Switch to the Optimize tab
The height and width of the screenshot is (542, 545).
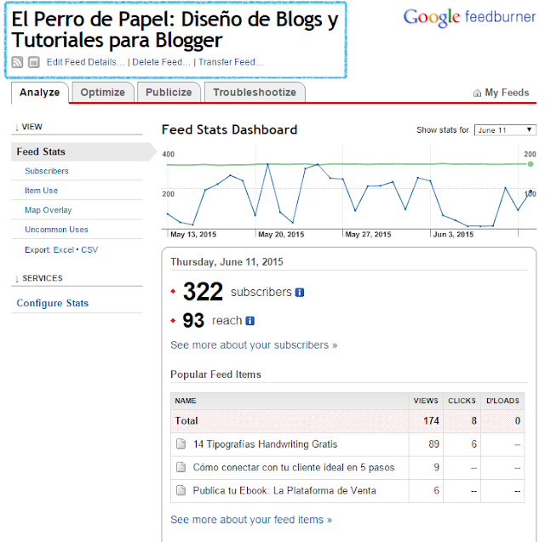102,93
